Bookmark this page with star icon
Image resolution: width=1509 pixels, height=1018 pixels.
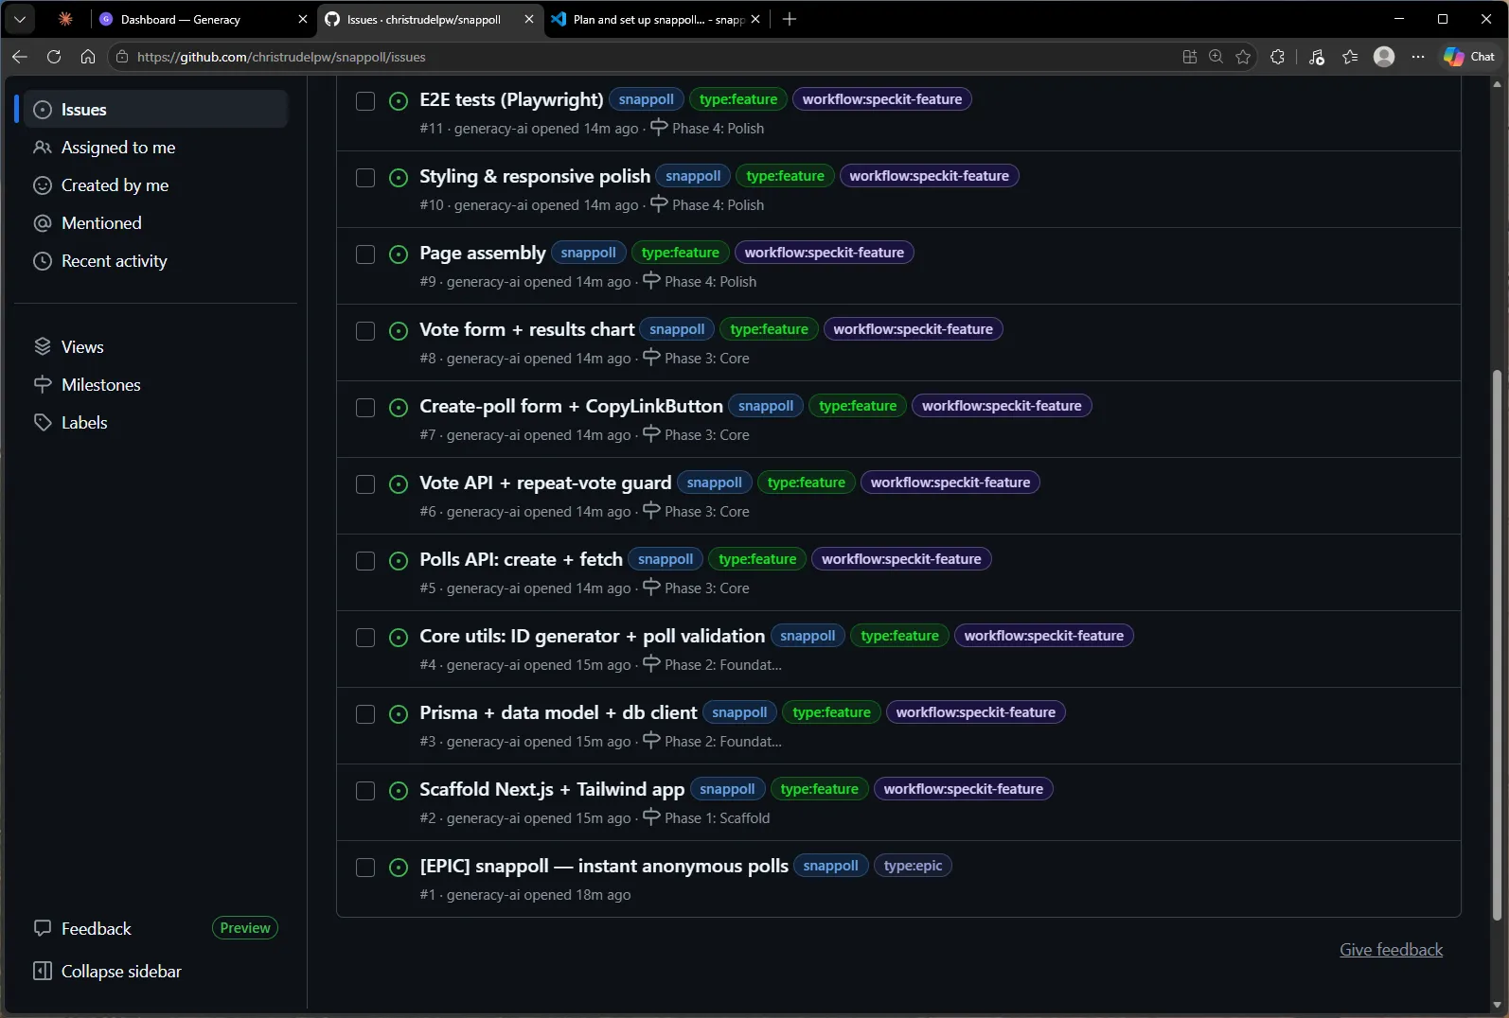1243,57
